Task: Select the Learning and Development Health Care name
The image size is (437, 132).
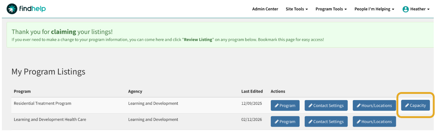Action: 50,120
